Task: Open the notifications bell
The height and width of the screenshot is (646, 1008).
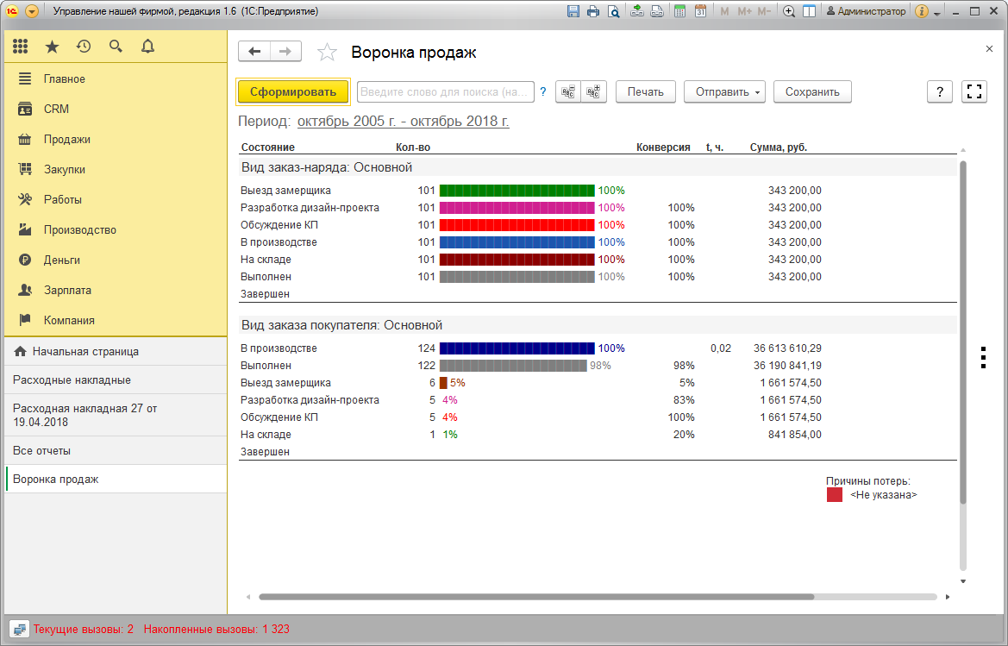Action: point(147,47)
